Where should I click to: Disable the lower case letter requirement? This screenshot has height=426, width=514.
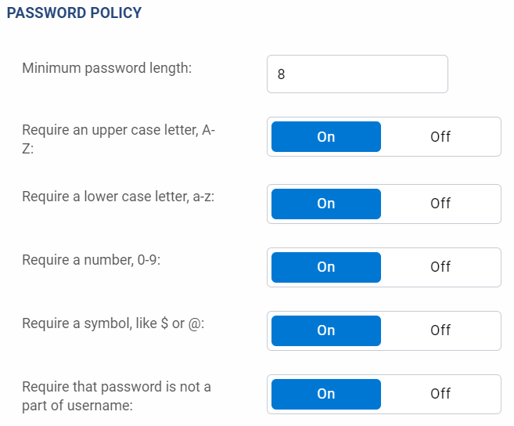pyautogui.click(x=440, y=204)
